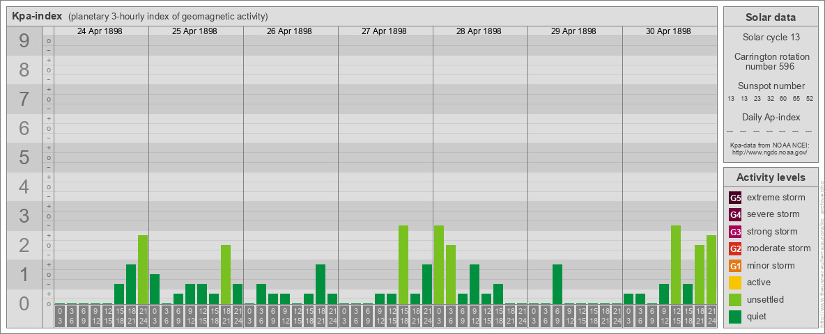Viewport: 825px width, 334px height.
Task: Click the 'extreme storm' legend text
Action: (776, 198)
